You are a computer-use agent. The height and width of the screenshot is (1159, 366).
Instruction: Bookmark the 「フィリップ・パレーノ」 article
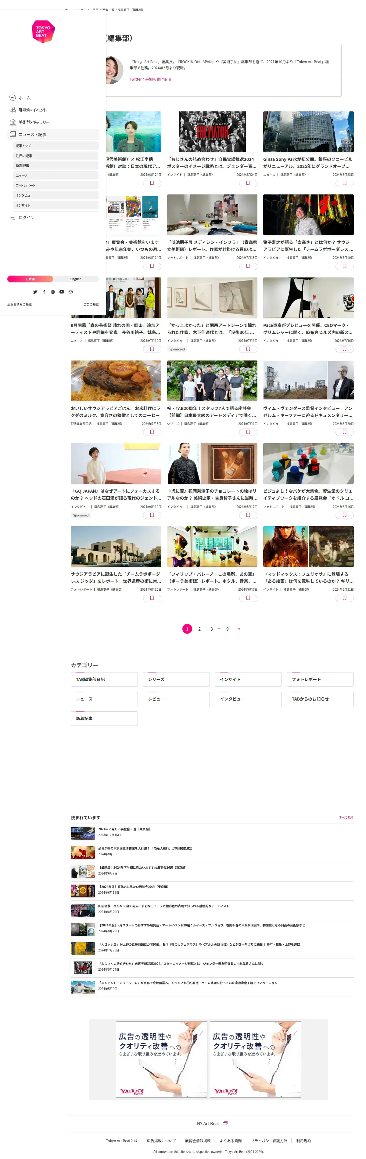(248, 598)
